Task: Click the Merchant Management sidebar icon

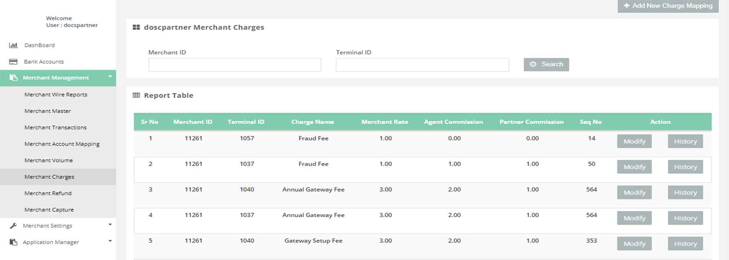Action: point(13,78)
